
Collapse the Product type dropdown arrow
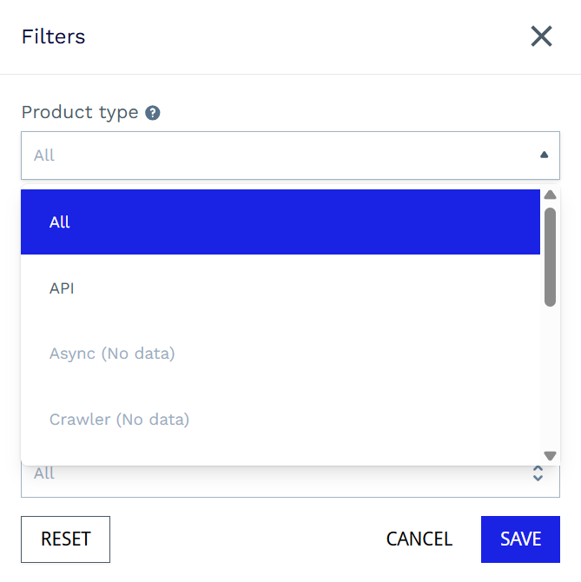[544, 155]
